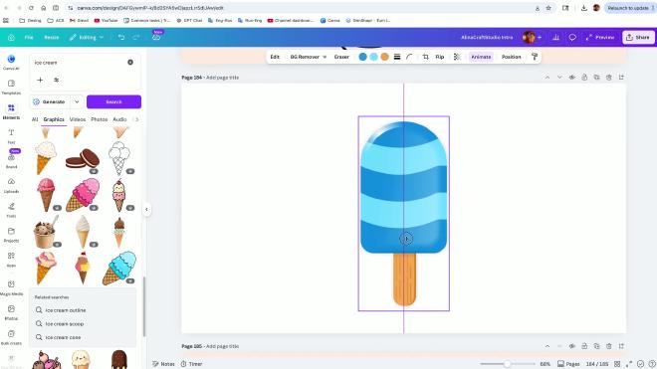Duplicate page 104
This screenshot has height=369, width=657.
pos(596,77)
